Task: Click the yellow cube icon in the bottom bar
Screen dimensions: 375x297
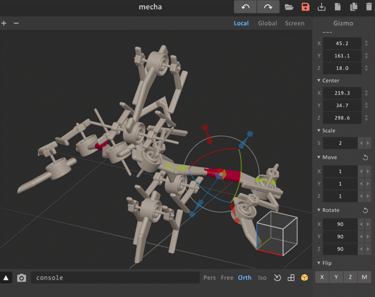Action: pyautogui.click(x=305, y=278)
